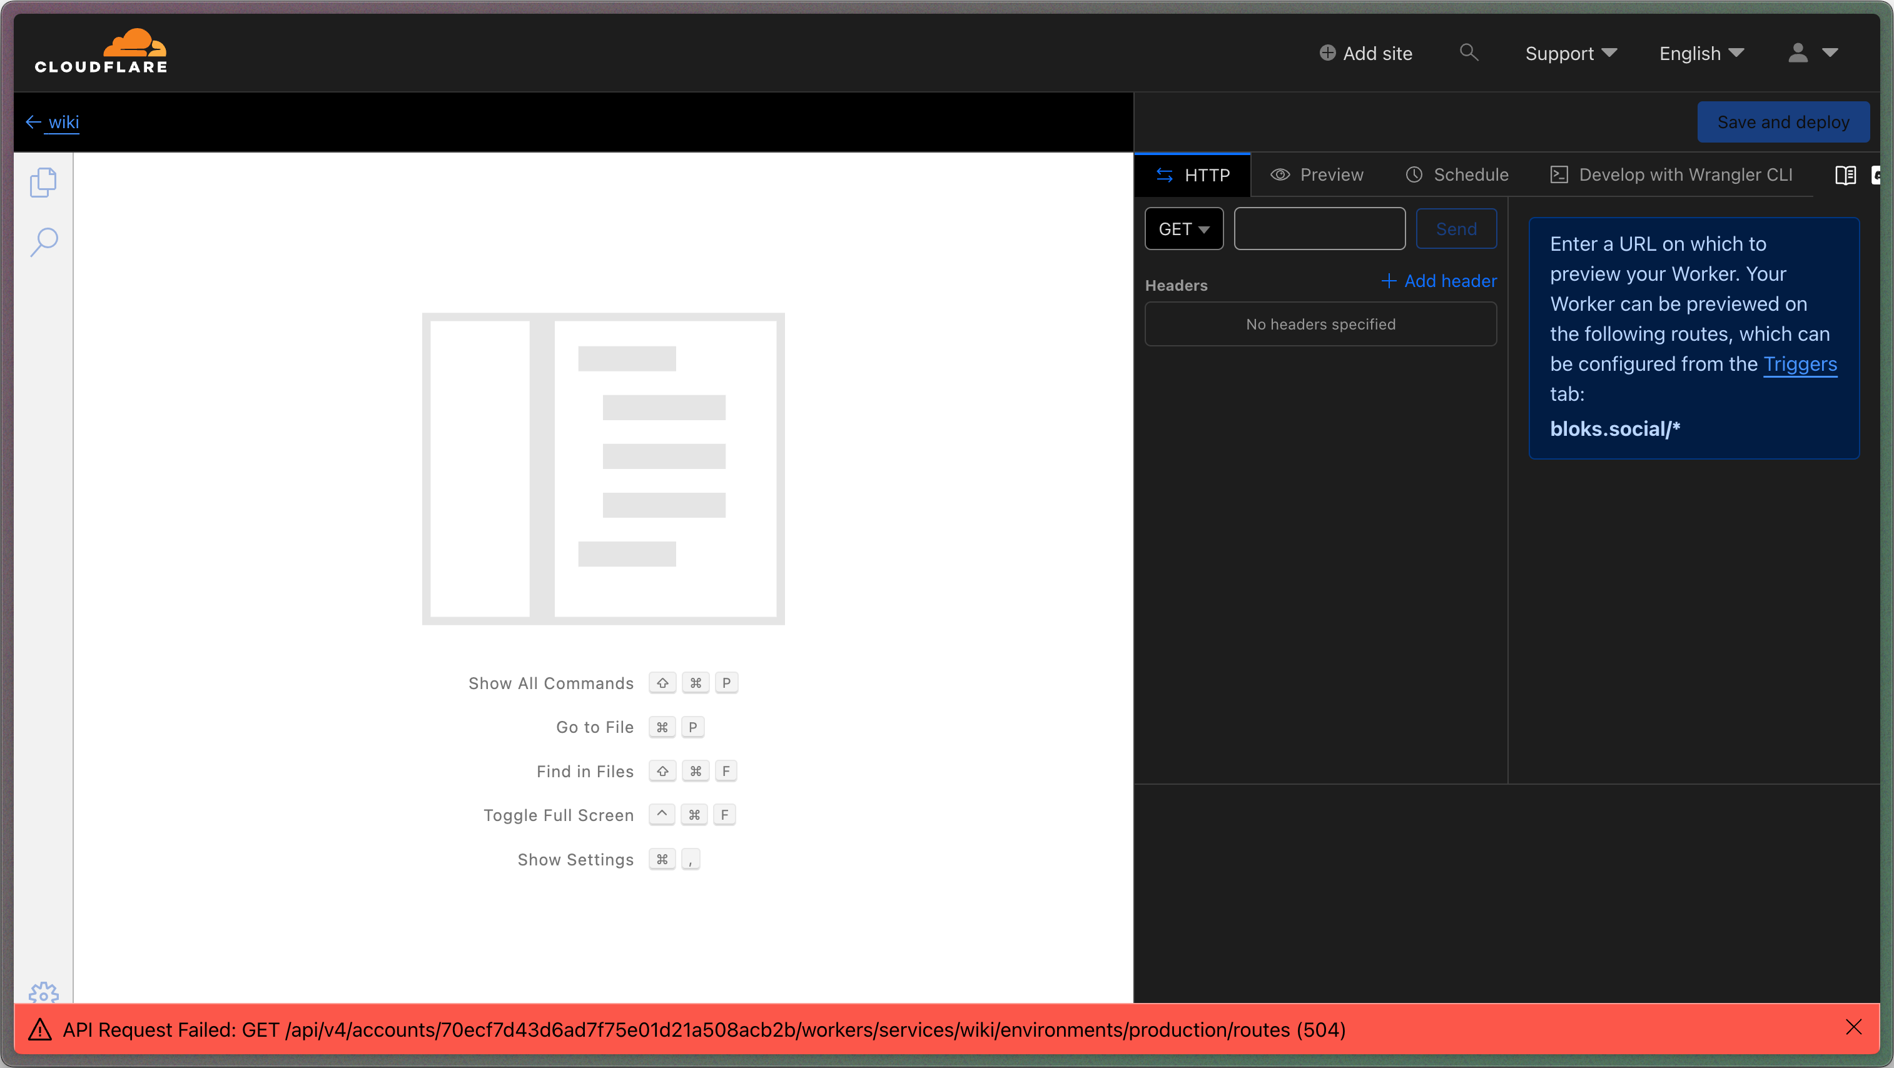The height and width of the screenshot is (1068, 1894).
Task: Click the Triggers link in info box
Action: 1800,364
